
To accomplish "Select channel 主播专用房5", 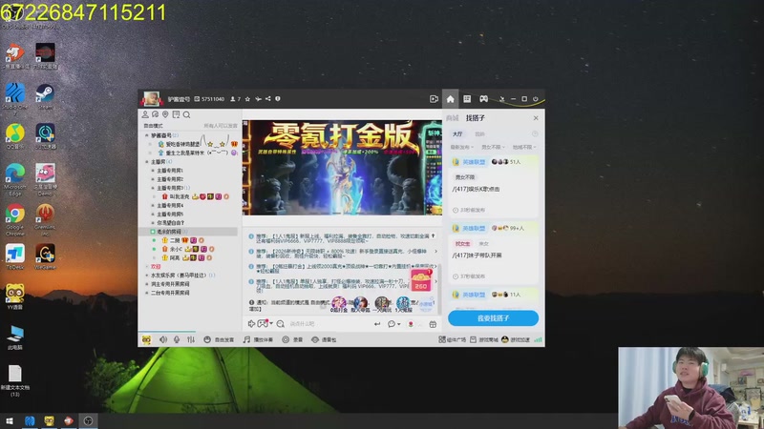I will click(170, 214).
